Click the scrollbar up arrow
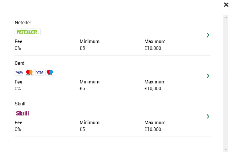 pyautogui.click(x=226, y=17)
